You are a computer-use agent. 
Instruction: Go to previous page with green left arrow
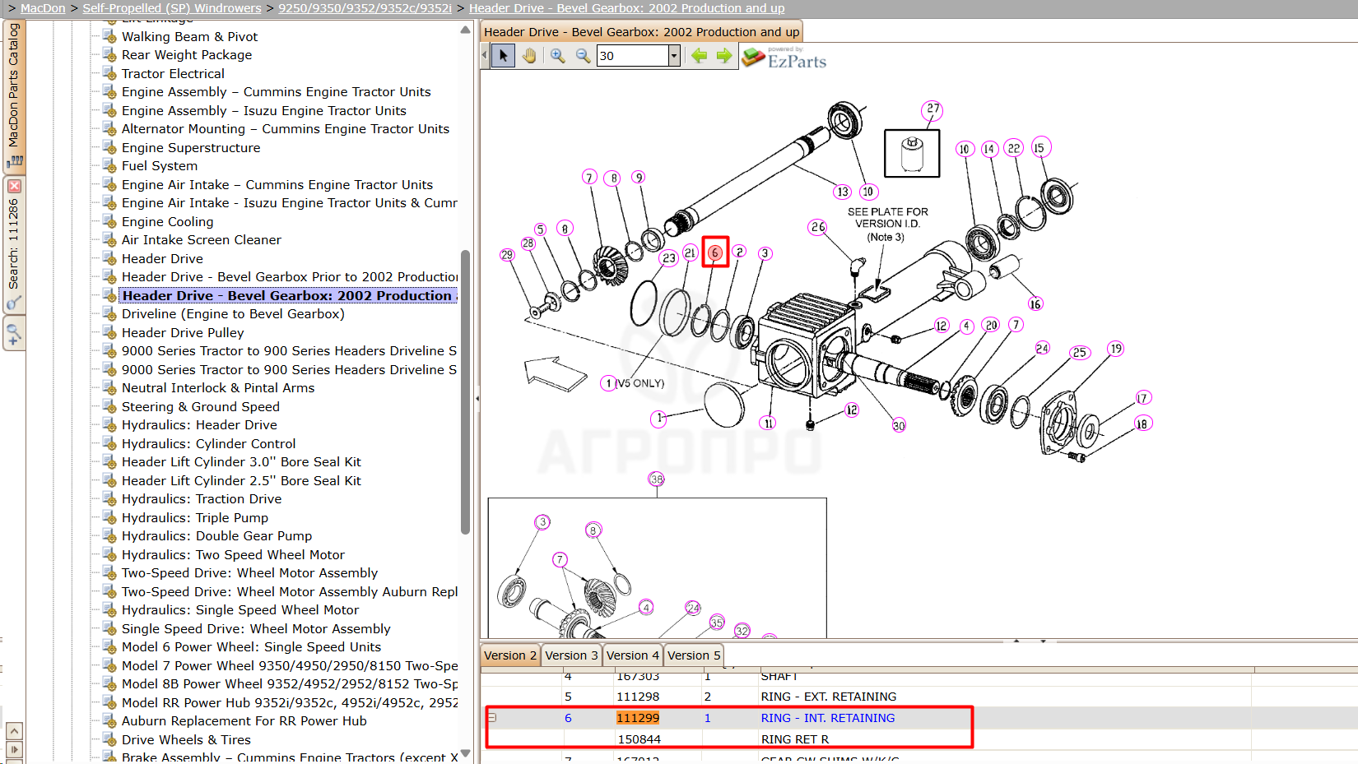(x=700, y=56)
